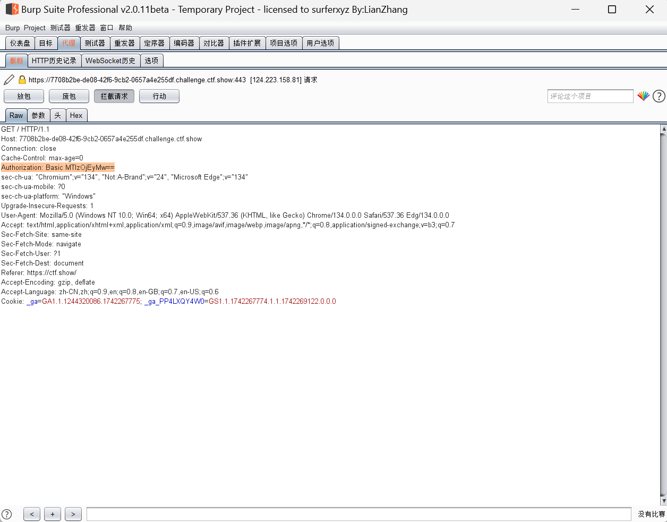Click the Host header line
Screen dimensions: 667x522
101,139
